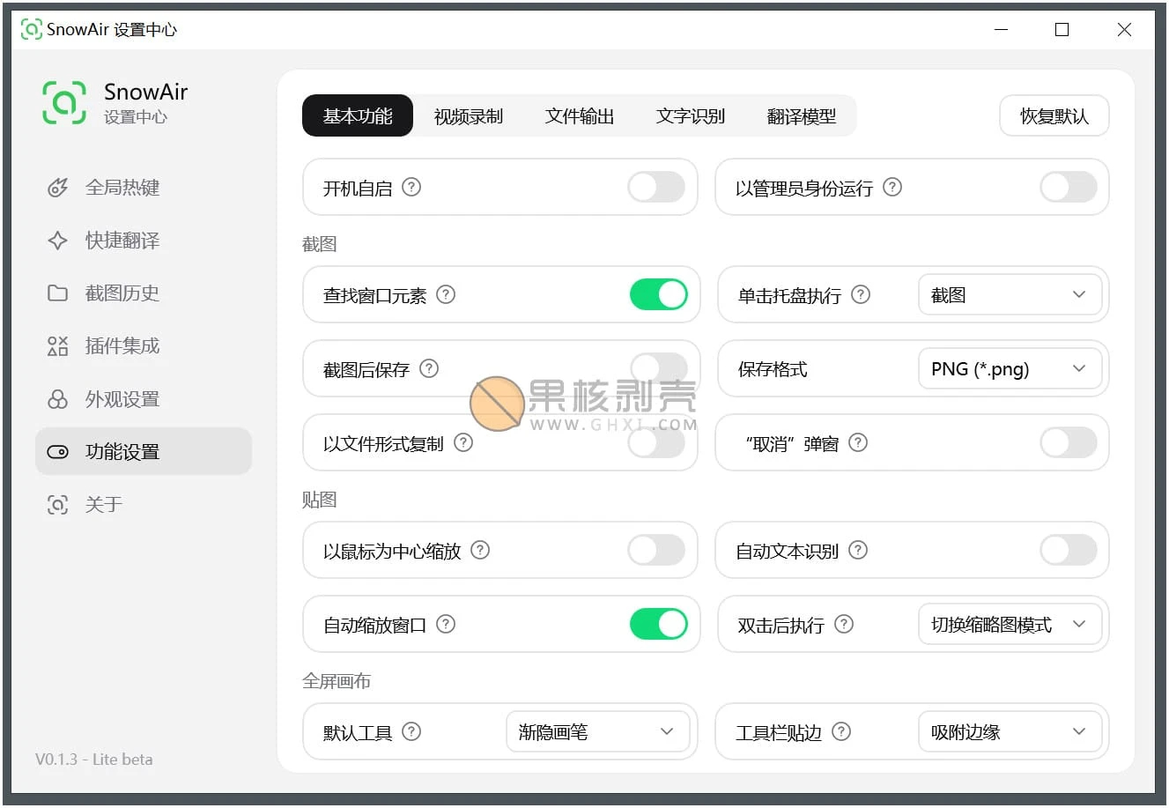Open 全局热键 in the sidebar
Image resolution: width=1169 pixels, height=808 pixels.
[x=144, y=188]
